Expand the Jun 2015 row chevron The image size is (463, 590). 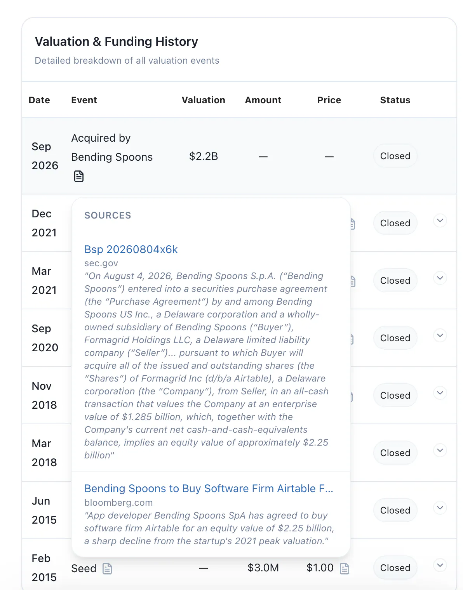pos(440,508)
